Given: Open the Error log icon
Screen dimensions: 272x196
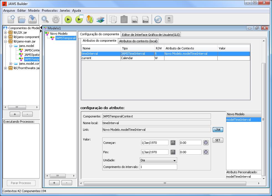Looking at the screenshot, I should 145,20.
